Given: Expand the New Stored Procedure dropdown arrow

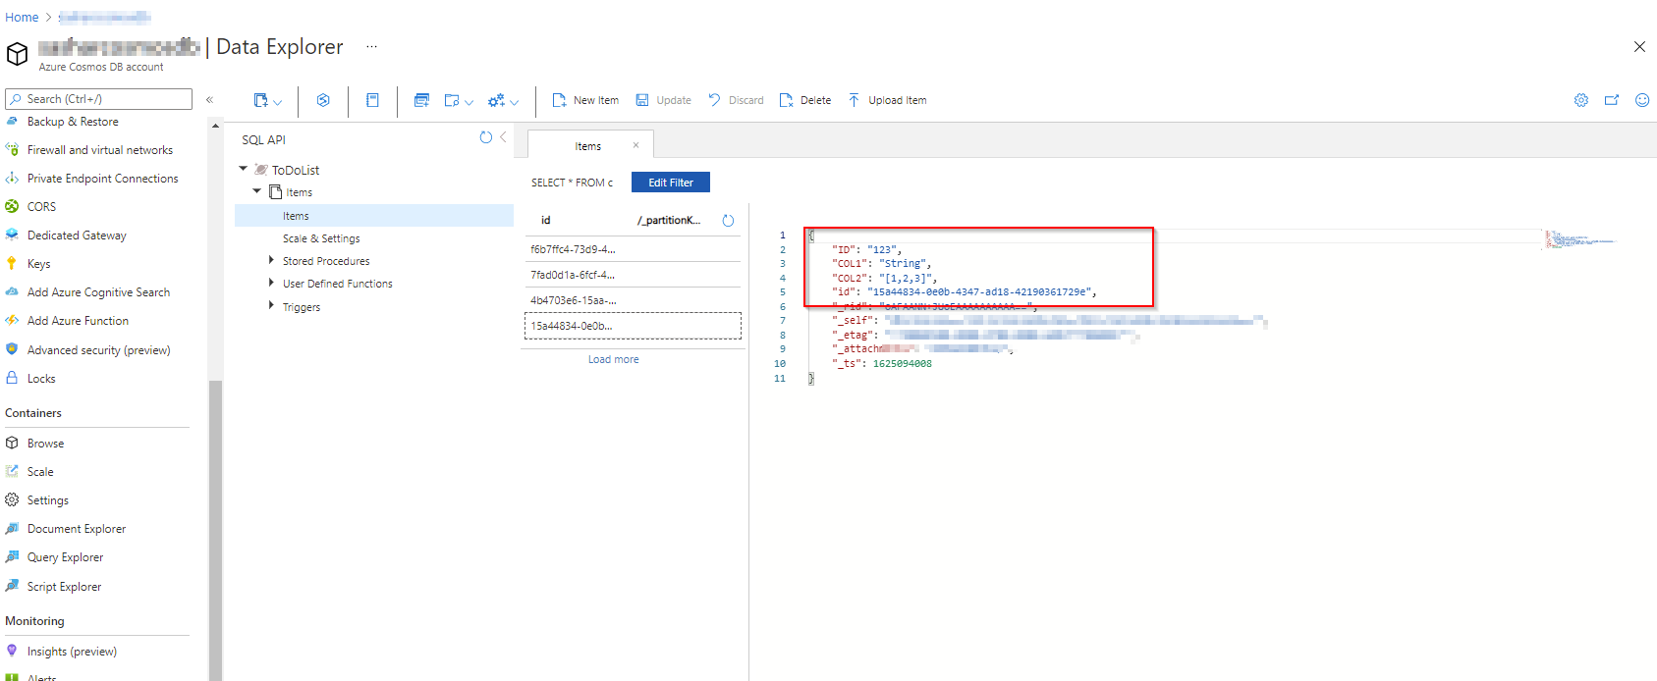Looking at the screenshot, I should pos(514,102).
